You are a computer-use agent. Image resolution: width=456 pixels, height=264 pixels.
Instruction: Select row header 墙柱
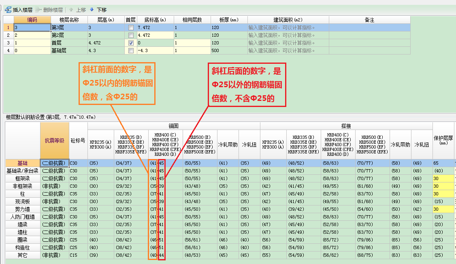tap(23, 232)
